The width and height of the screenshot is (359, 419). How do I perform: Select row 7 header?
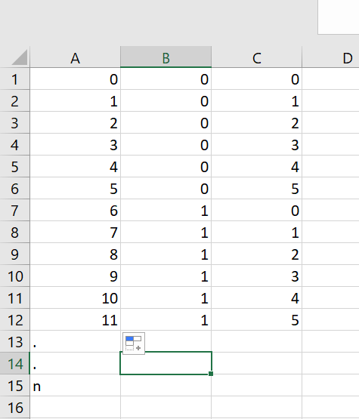(x=14, y=211)
